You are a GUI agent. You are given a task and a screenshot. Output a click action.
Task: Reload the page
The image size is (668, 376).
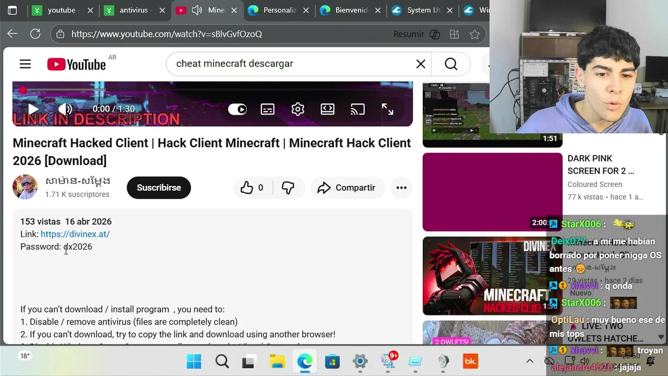(x=35, y=34)
